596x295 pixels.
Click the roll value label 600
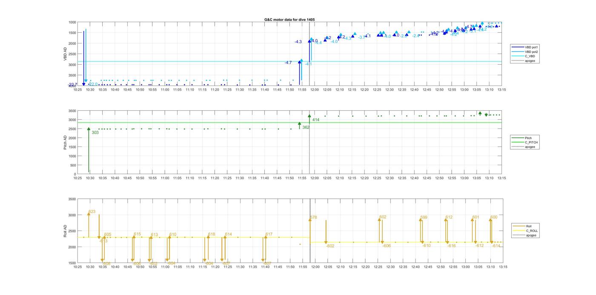tap(494, 217)
